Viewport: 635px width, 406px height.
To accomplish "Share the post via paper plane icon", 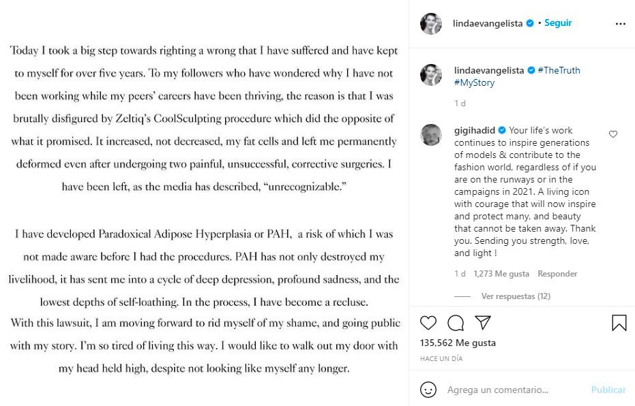I will point(483,322).
